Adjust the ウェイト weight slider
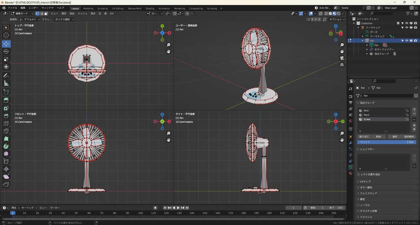 click(x=386, y=142)
